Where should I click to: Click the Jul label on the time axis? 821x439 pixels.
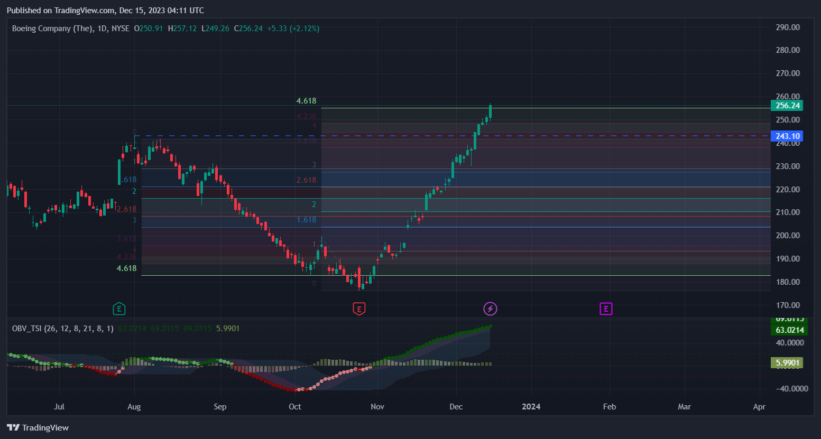coord(59,407)
